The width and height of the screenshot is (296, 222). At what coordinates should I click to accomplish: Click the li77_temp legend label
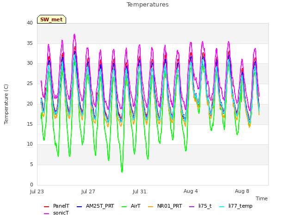240,206
